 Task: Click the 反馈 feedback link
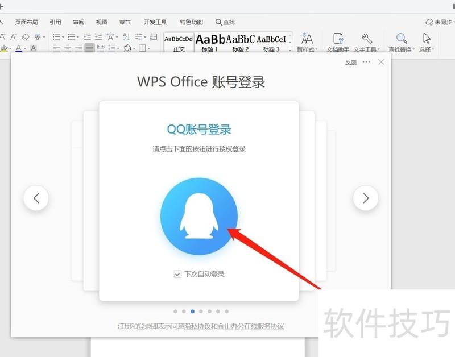tap(350, 62)
